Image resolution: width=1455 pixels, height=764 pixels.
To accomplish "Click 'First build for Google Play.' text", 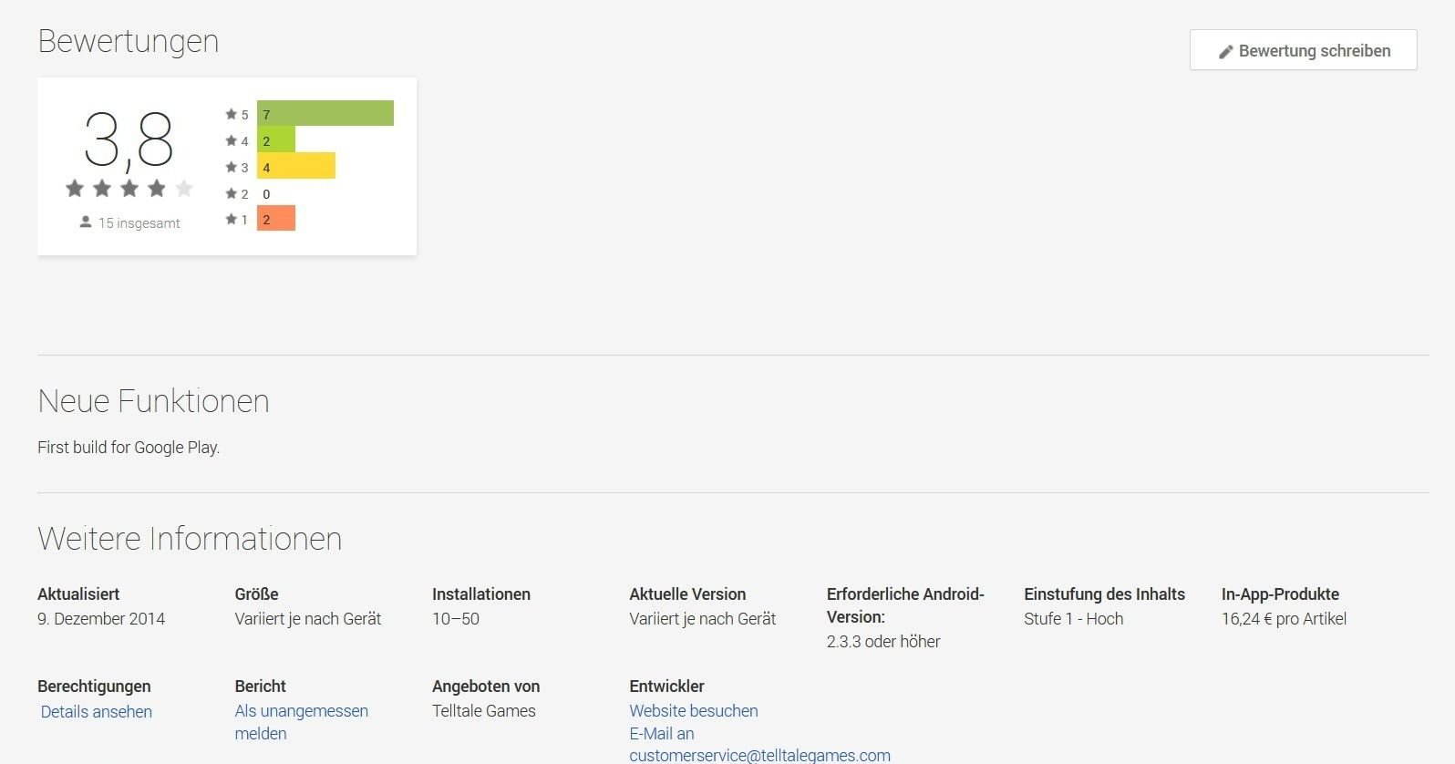I will pyautogui.click(x=129, y=448).
